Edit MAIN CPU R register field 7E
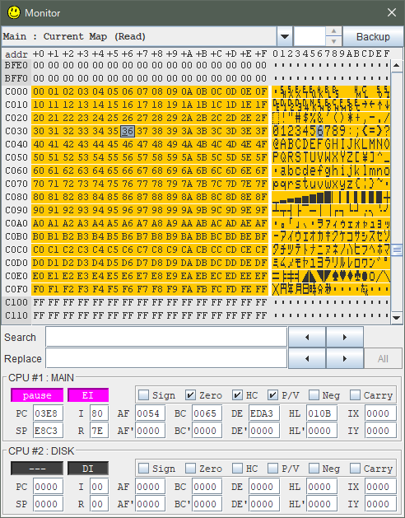The image size is (405, 518). [x=99, y=431]
